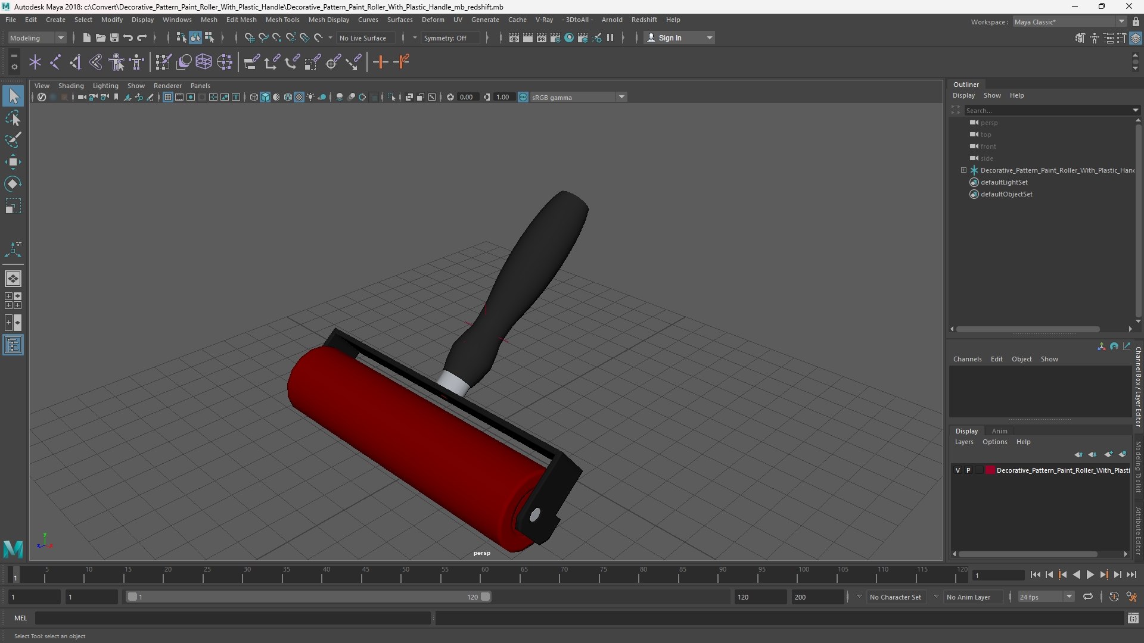Switch to the Anim layer tab
Screen dimensions: 1144x643
tap(1000, 431)
